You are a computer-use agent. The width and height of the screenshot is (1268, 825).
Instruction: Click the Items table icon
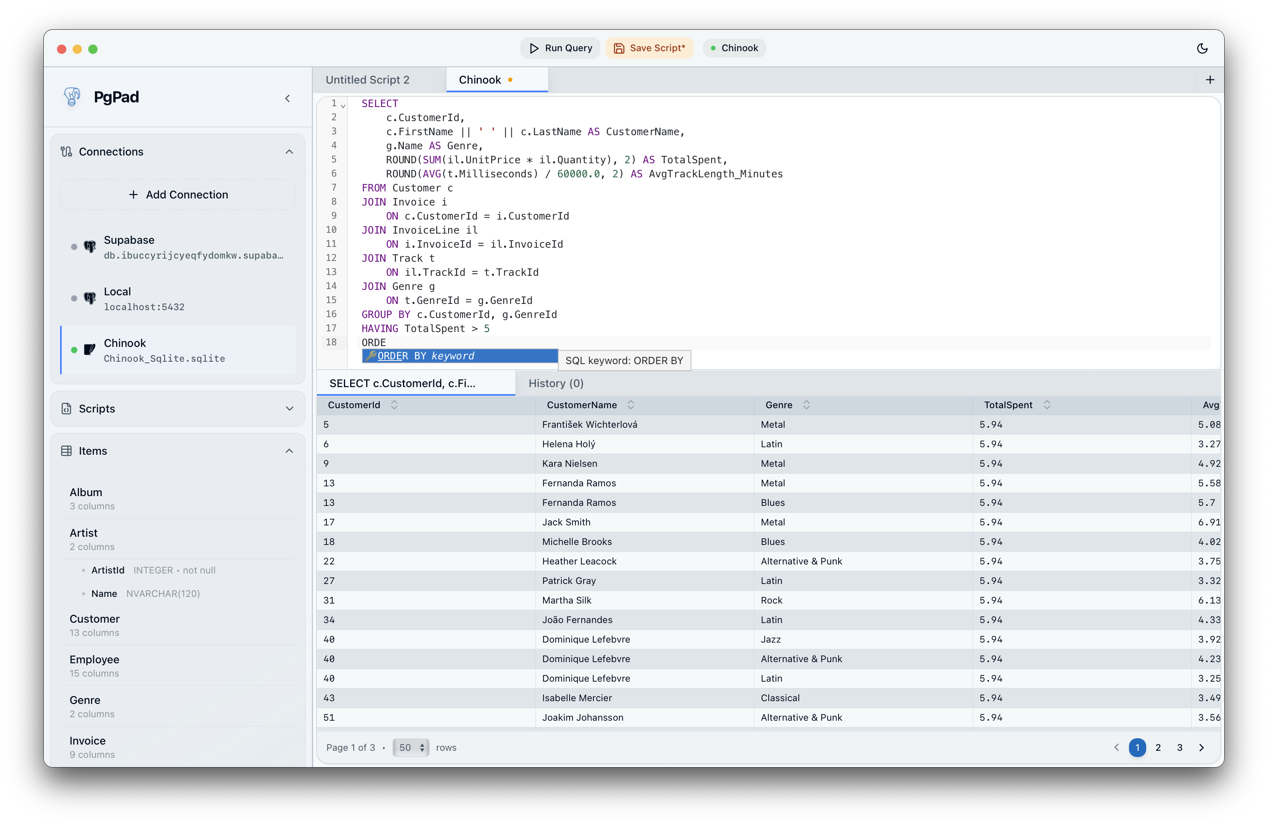point(67,451)
